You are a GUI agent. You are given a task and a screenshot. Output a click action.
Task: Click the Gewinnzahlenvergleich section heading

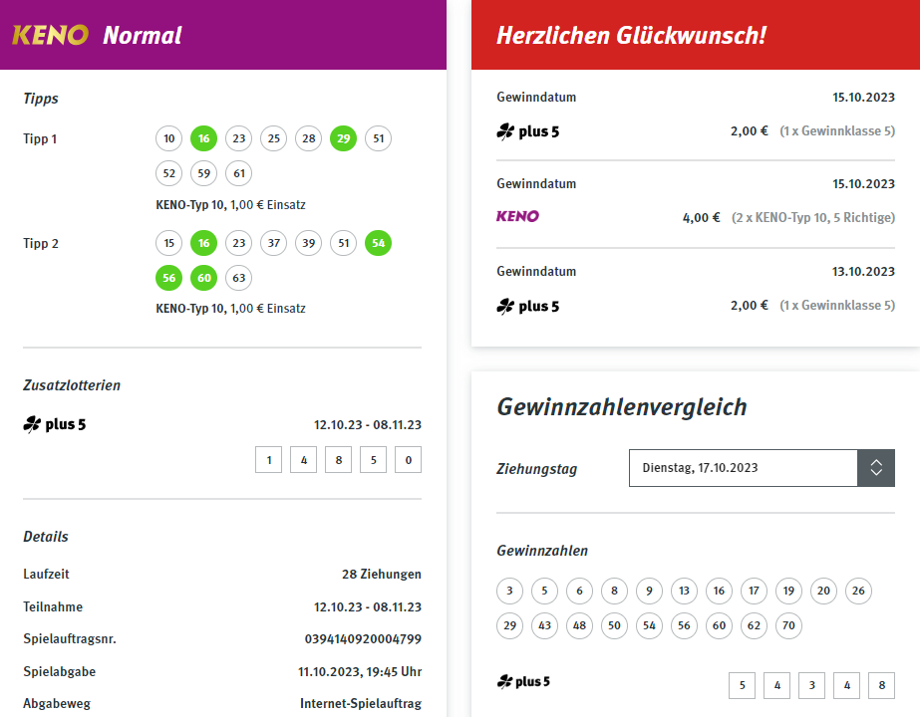click(621, 406)
